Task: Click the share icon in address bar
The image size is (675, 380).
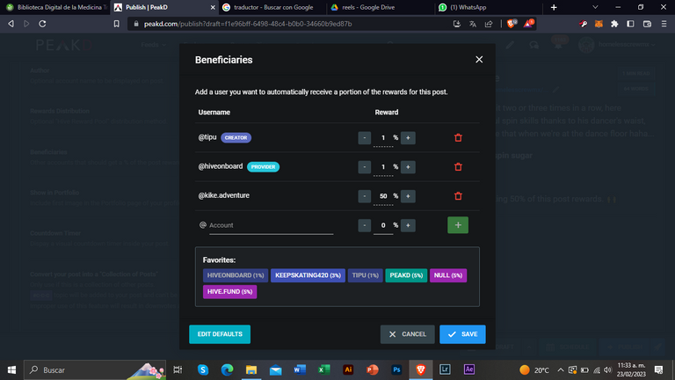Action: pos(489,24)
